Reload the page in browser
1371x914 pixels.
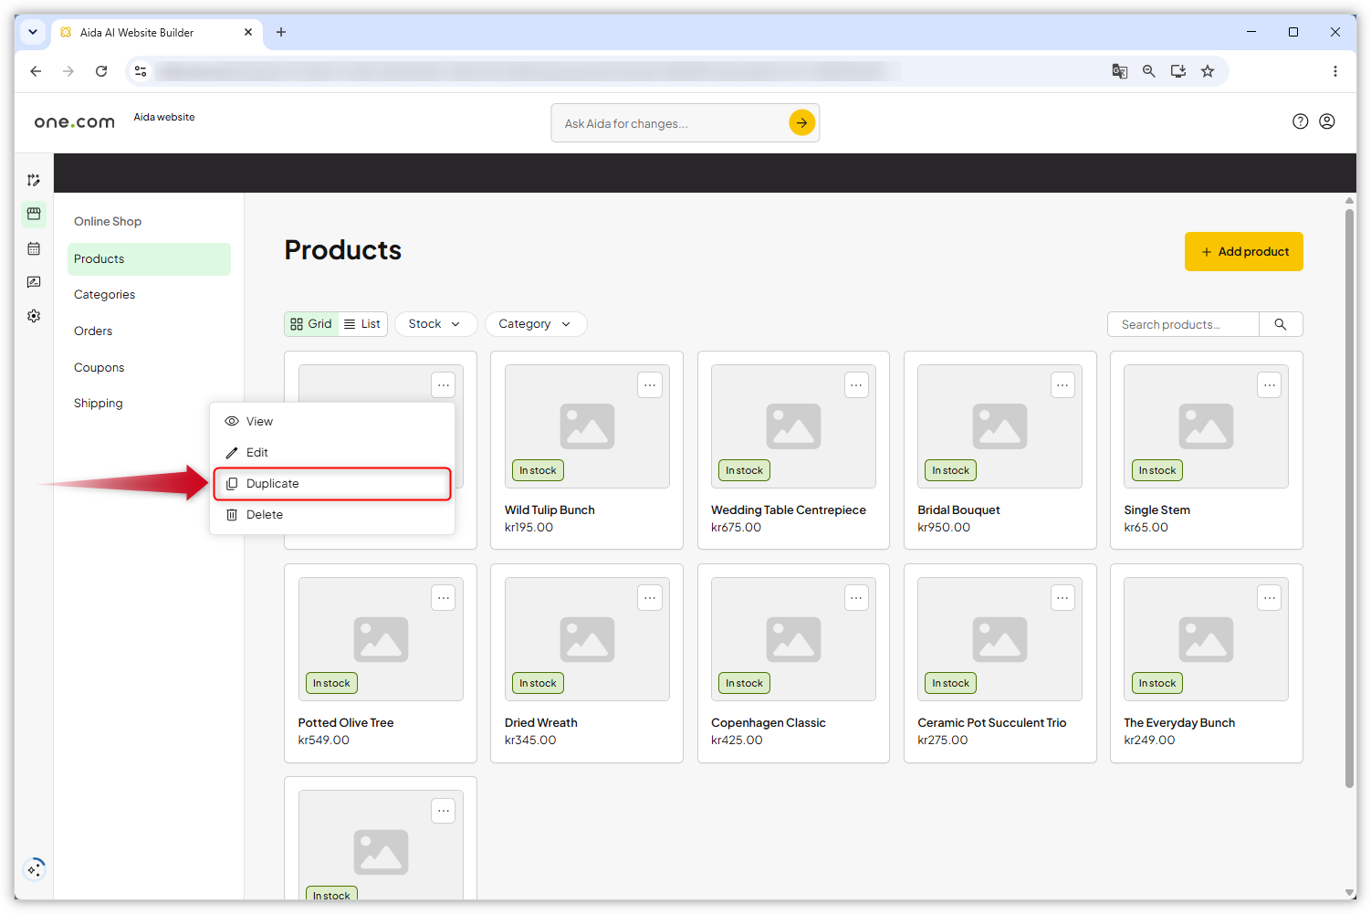coord(101,71)
